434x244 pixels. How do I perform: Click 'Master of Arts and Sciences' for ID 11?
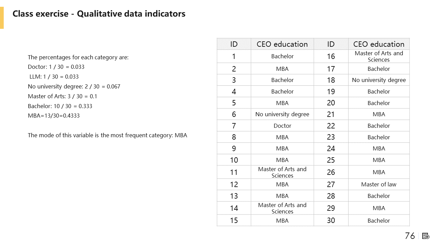pos(282,172)
